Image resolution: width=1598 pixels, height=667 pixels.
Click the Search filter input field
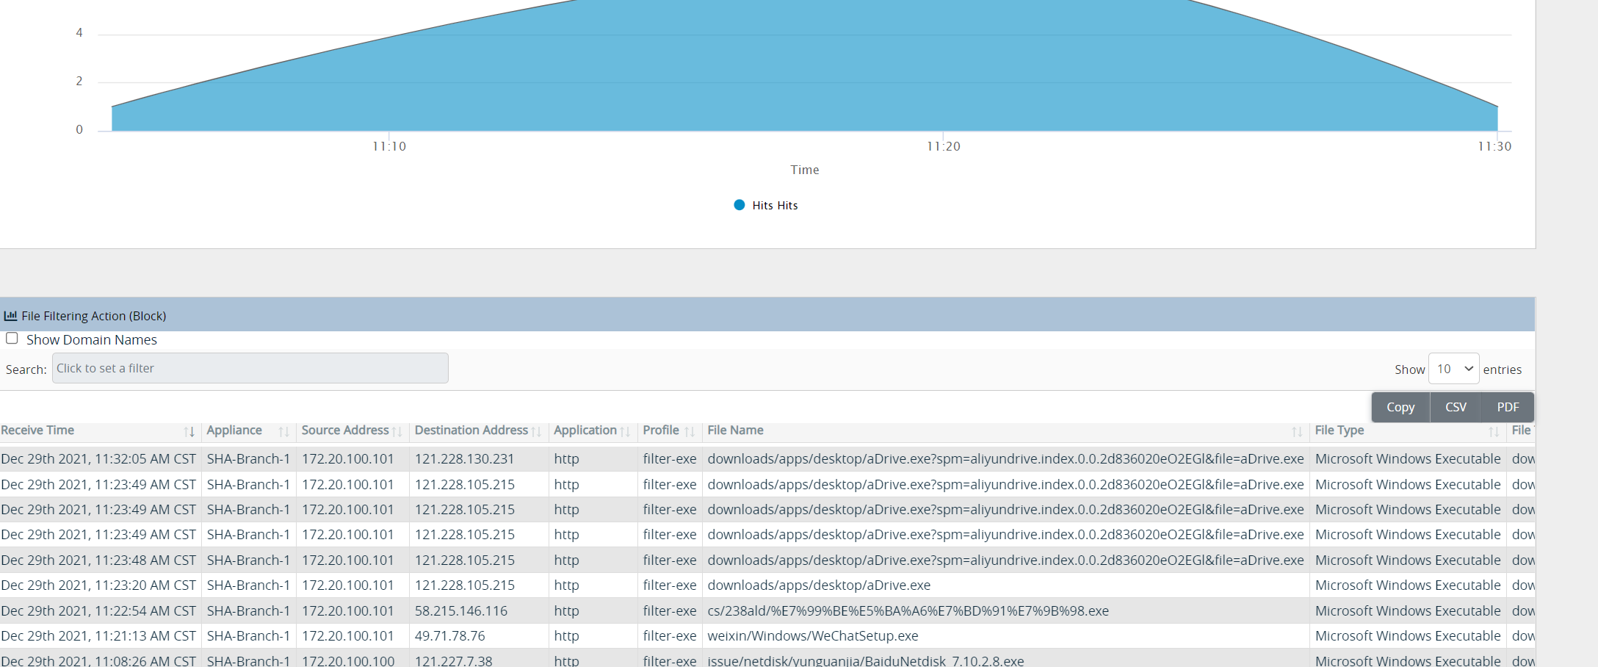coord(250,368)
